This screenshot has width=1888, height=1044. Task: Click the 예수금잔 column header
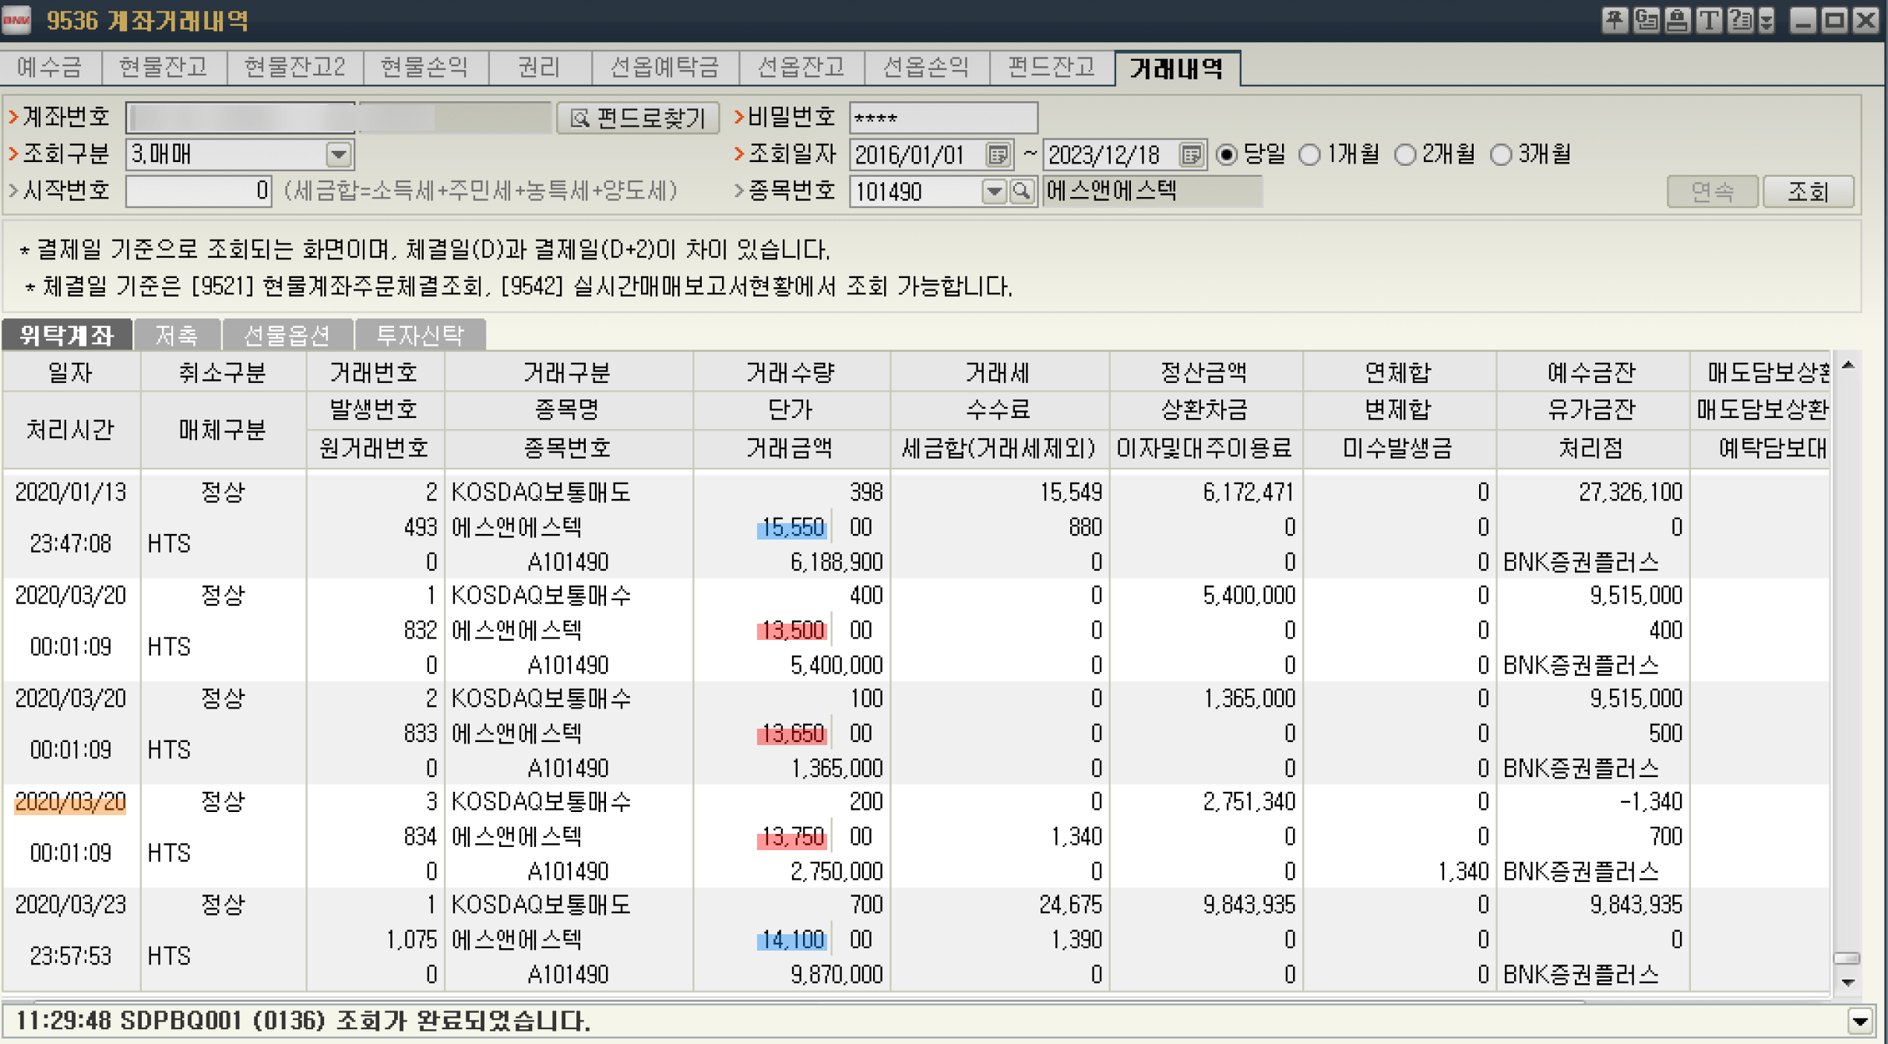(x=1591, y=373)
